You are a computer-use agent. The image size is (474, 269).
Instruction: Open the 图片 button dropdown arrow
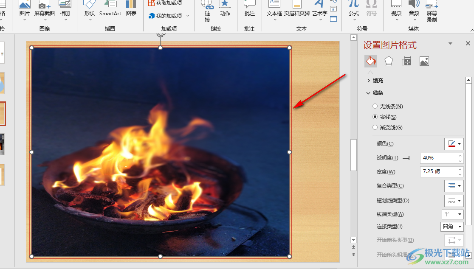(25, 20)
